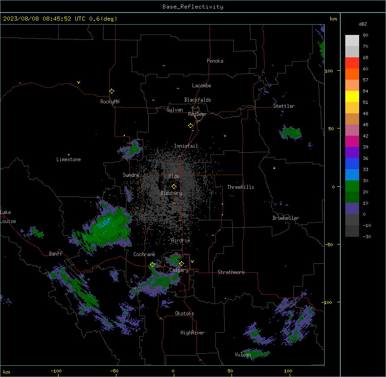Click the Limestone label
Image resolution: width=386 pixels, height=377 pixels.
click(69, 159)
